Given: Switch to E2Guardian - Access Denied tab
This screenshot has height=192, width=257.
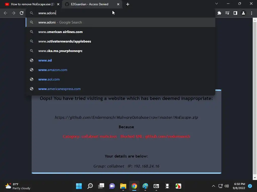Looking at the screenshot, I should pyautogui.click(x=92, y=4).
